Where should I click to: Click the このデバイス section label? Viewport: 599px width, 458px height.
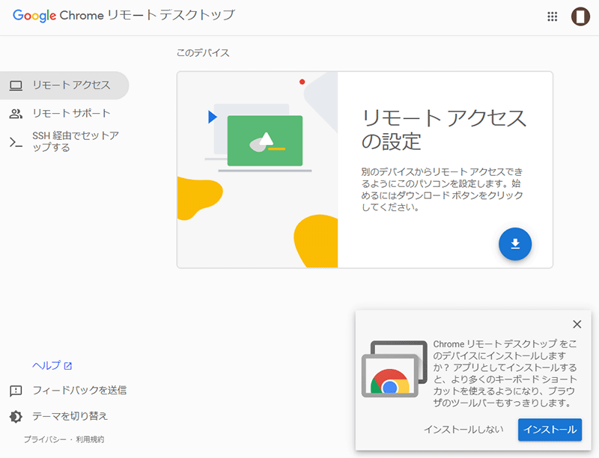point(203,53)
